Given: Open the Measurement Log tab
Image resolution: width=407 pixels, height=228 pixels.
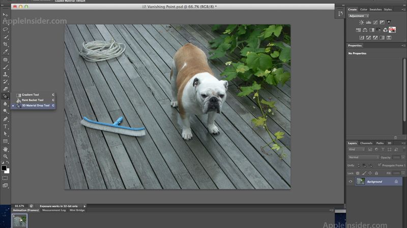Looking at the screenshot, I should coord(54,210).
